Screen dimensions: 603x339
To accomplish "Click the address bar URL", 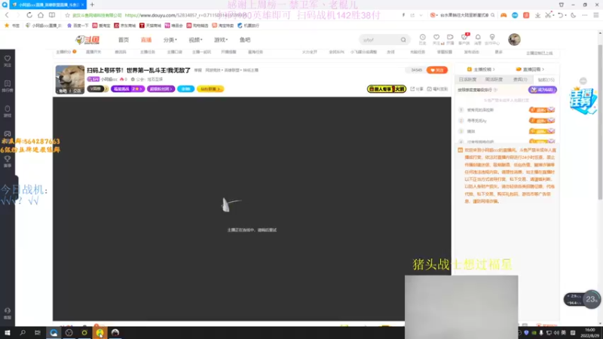I will pos(185,15).
